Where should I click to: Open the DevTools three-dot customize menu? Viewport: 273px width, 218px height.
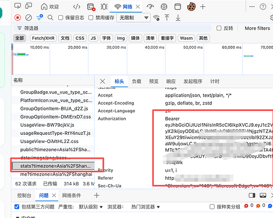click(x=252, y=7)
